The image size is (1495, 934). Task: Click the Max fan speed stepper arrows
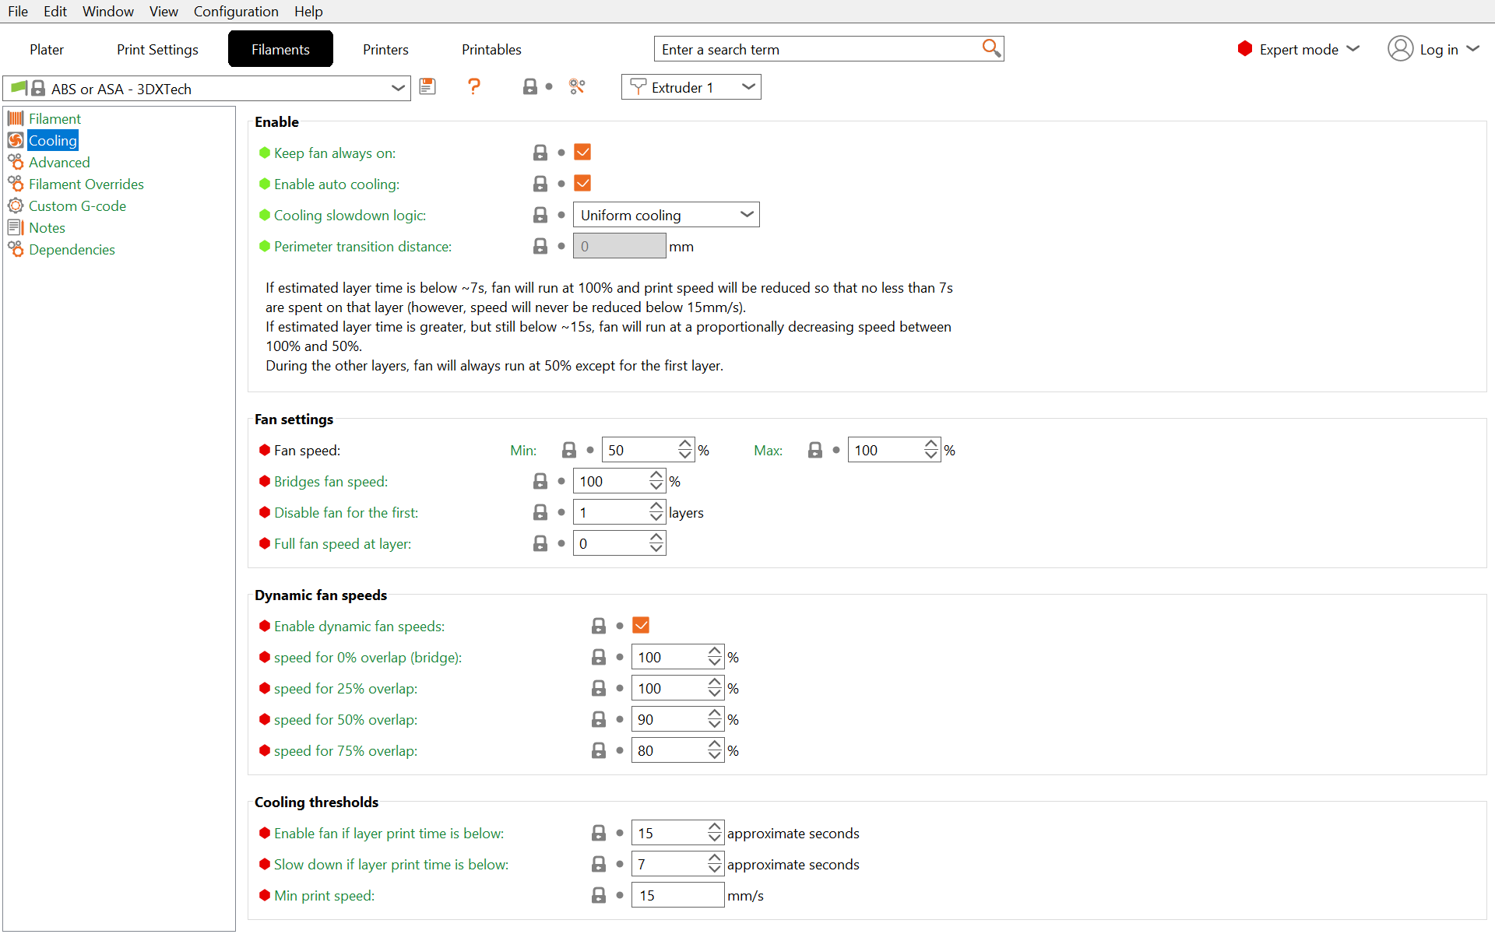[930, 450]
